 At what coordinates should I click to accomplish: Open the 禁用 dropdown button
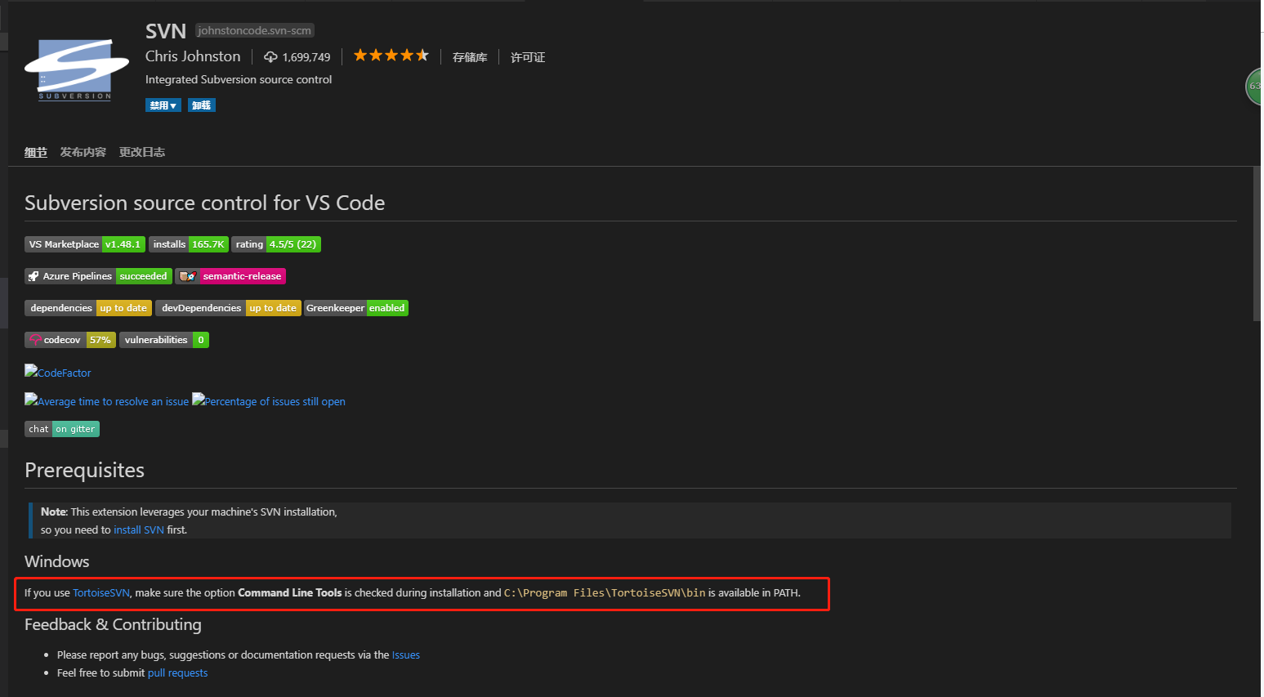click(163, 105)
